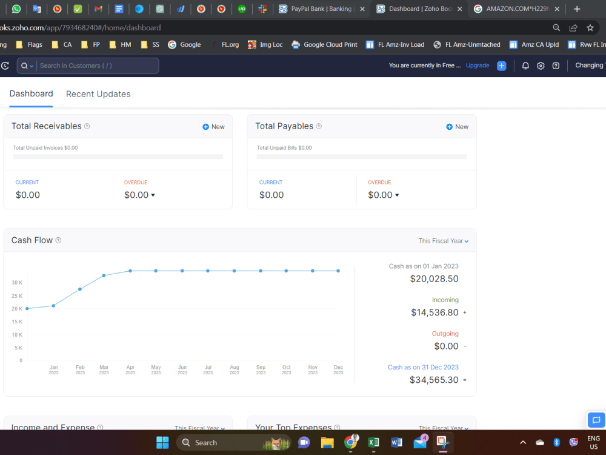Viewport: 606px width, 455px height.
Task: Expand the search category dropdown
Action: pyautogui.click(x=27, y=66)
